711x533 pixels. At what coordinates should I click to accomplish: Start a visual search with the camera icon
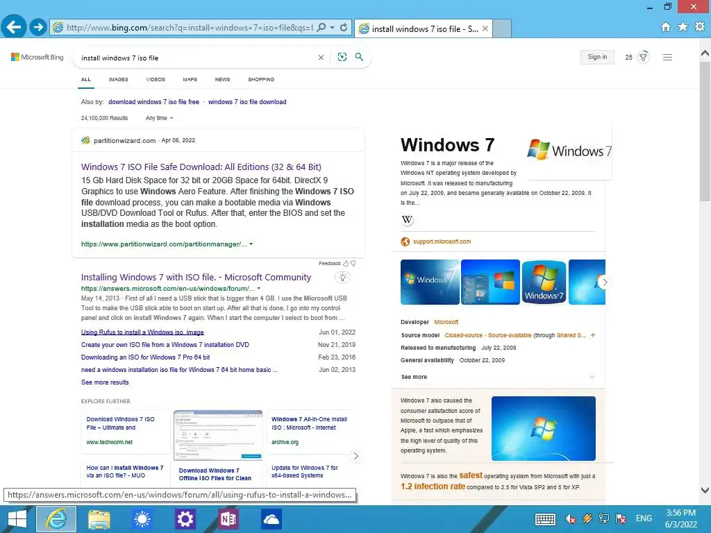pos(342,57)
